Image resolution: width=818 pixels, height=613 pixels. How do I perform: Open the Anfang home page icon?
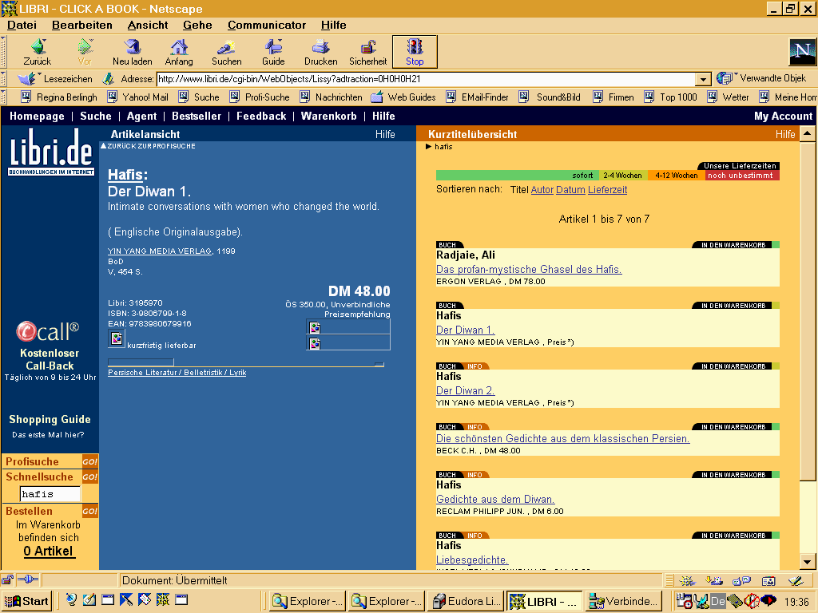[x=179, y=52]
